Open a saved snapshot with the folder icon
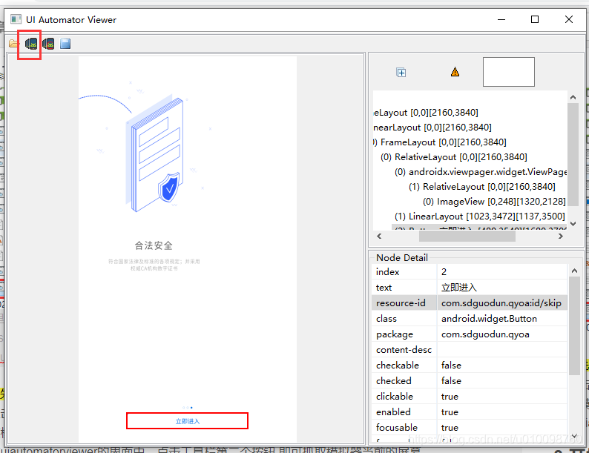The width and height of the screenshot is (589, 453). tap(13, 44)
